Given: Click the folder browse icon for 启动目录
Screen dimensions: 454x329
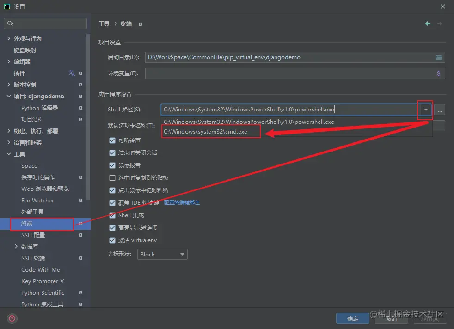Looking at the screenshot, I should (438, 57).
